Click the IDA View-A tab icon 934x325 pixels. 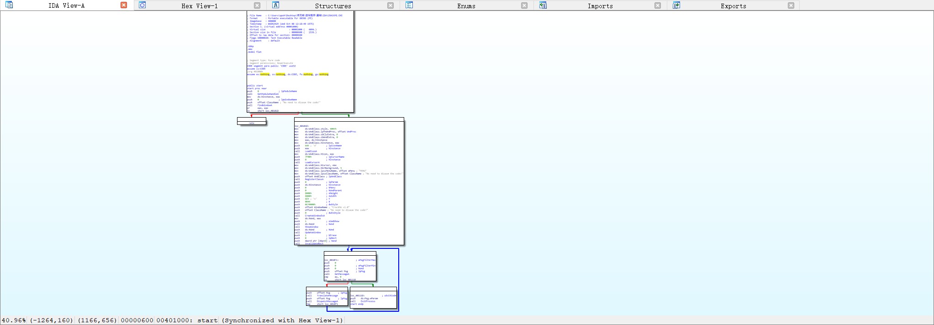pyautogui.click(x=9, y=5)
